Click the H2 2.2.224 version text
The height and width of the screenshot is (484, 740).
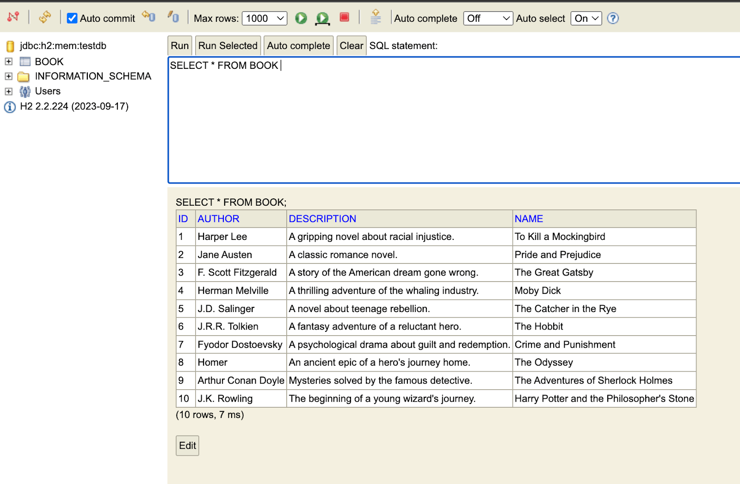click(x=74, y=106)
